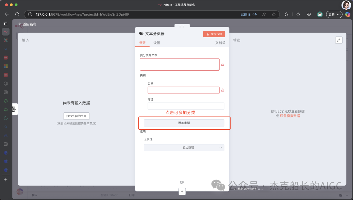Click the 尚未有输入数据 message
Screen dimensions: 353x200
(76, 103)
